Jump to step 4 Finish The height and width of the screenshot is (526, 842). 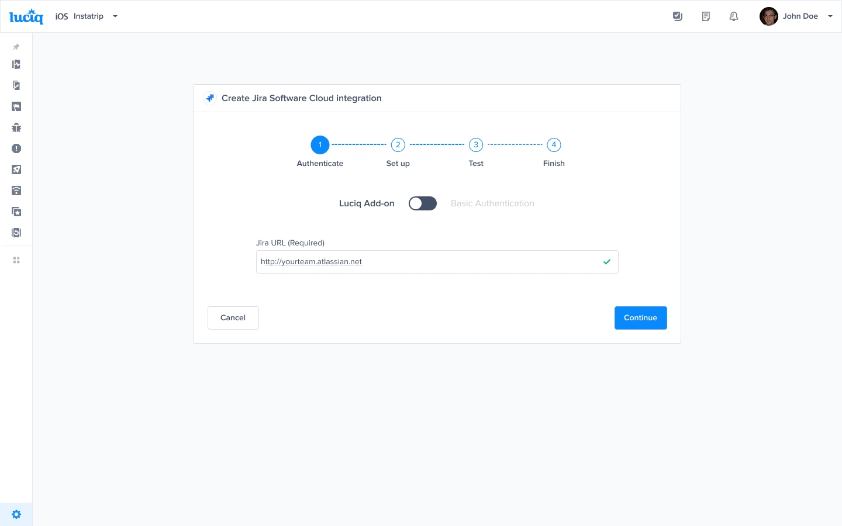(x=554, y=145)
